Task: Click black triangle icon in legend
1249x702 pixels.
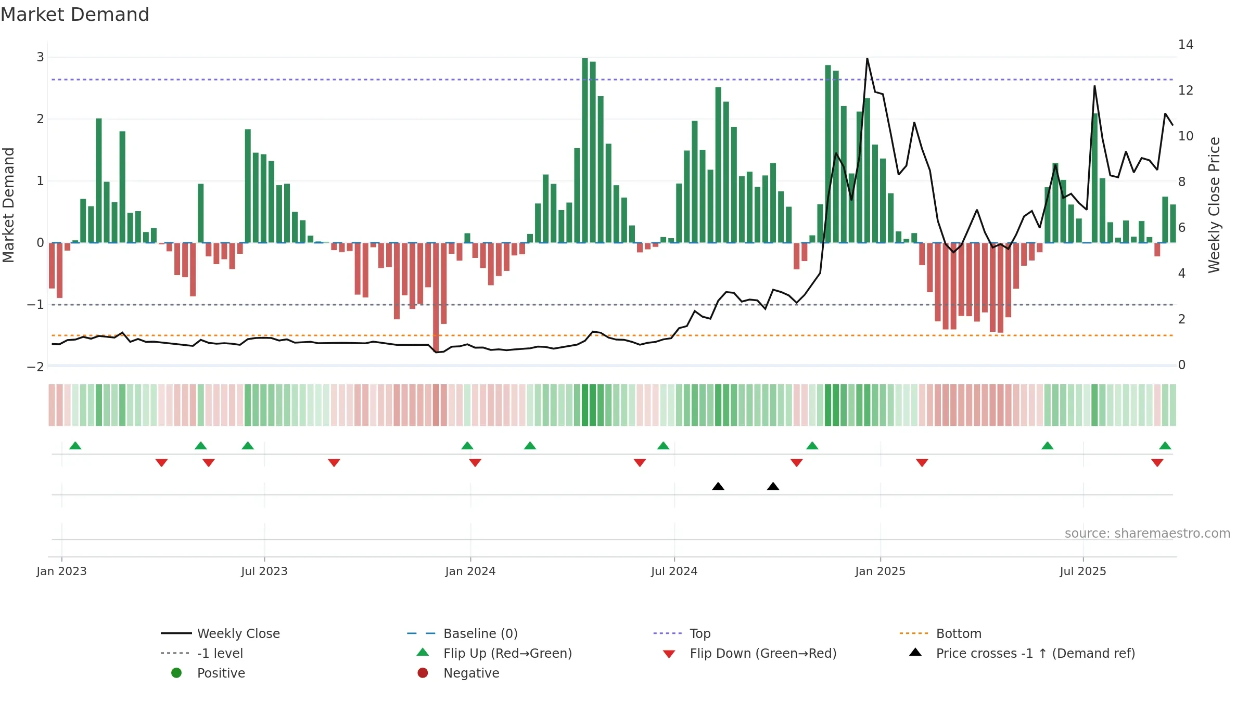Action: pyautogui.click(x=915, y=652)
